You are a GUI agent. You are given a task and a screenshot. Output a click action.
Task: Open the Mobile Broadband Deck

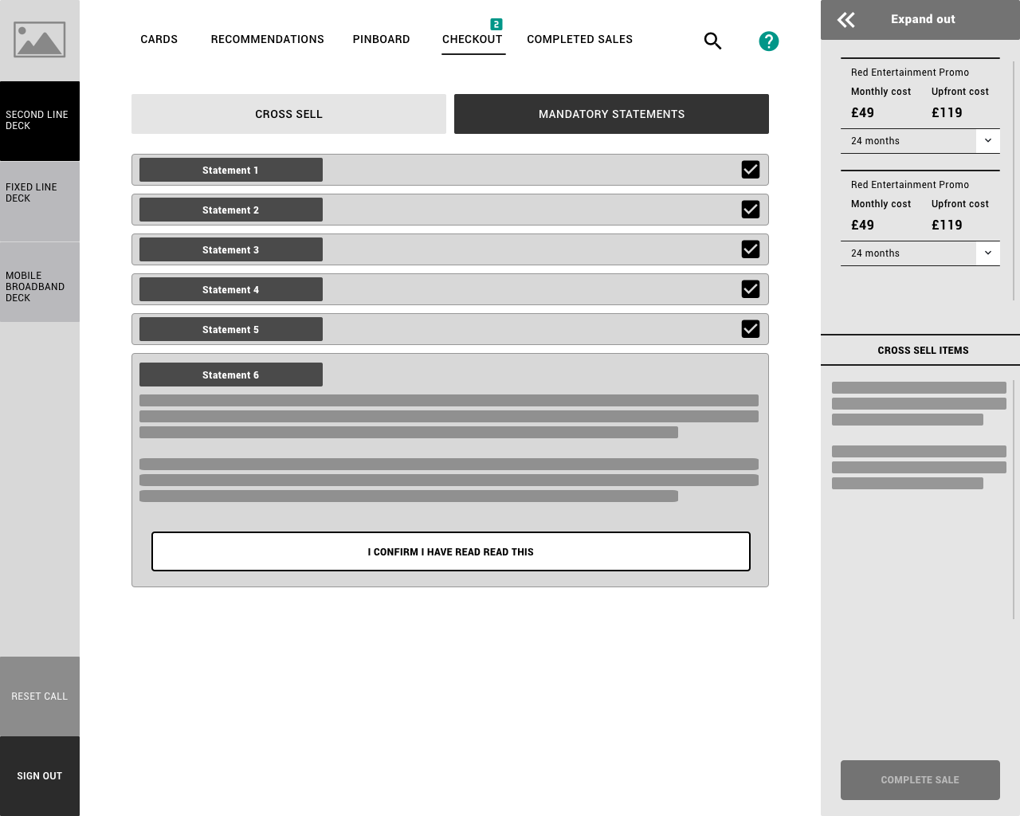coord(40,282)
